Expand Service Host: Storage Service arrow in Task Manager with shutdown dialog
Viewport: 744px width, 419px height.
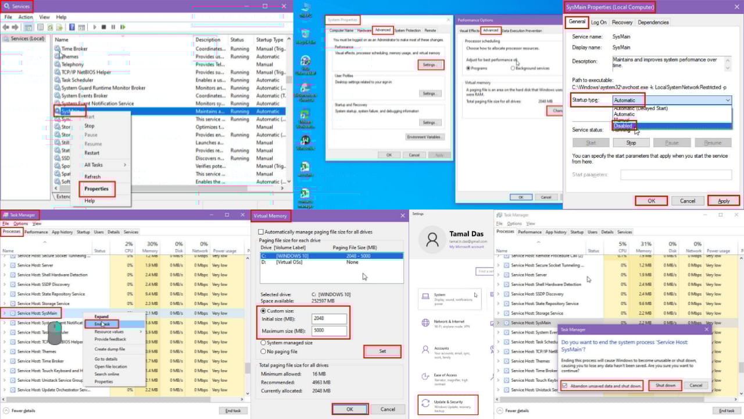(498, 313)
